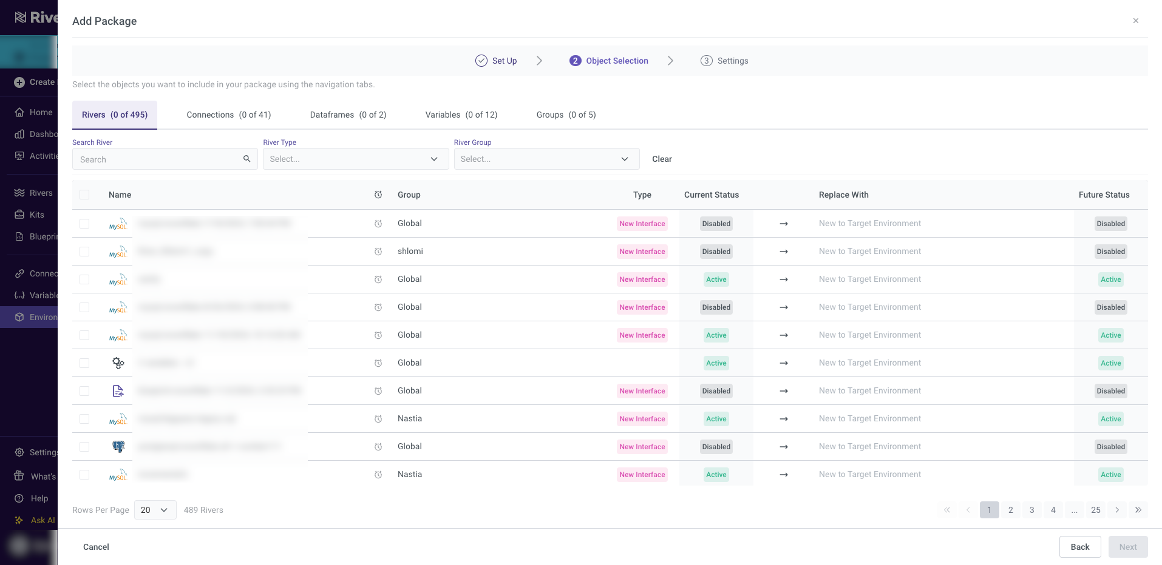This screenshot has width=1162, height=565.
Task: Check the shlomi group row checkbox
Action: (x=84, y=252)
